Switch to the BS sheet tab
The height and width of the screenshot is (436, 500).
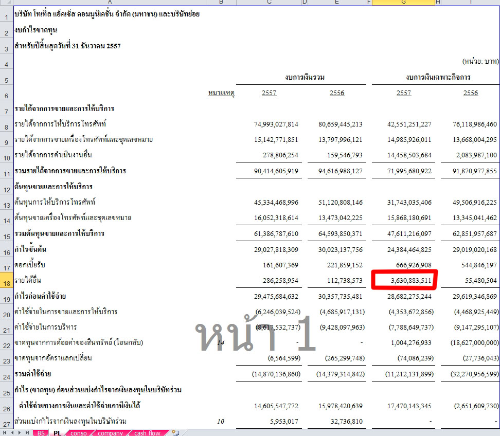point(41,433)
